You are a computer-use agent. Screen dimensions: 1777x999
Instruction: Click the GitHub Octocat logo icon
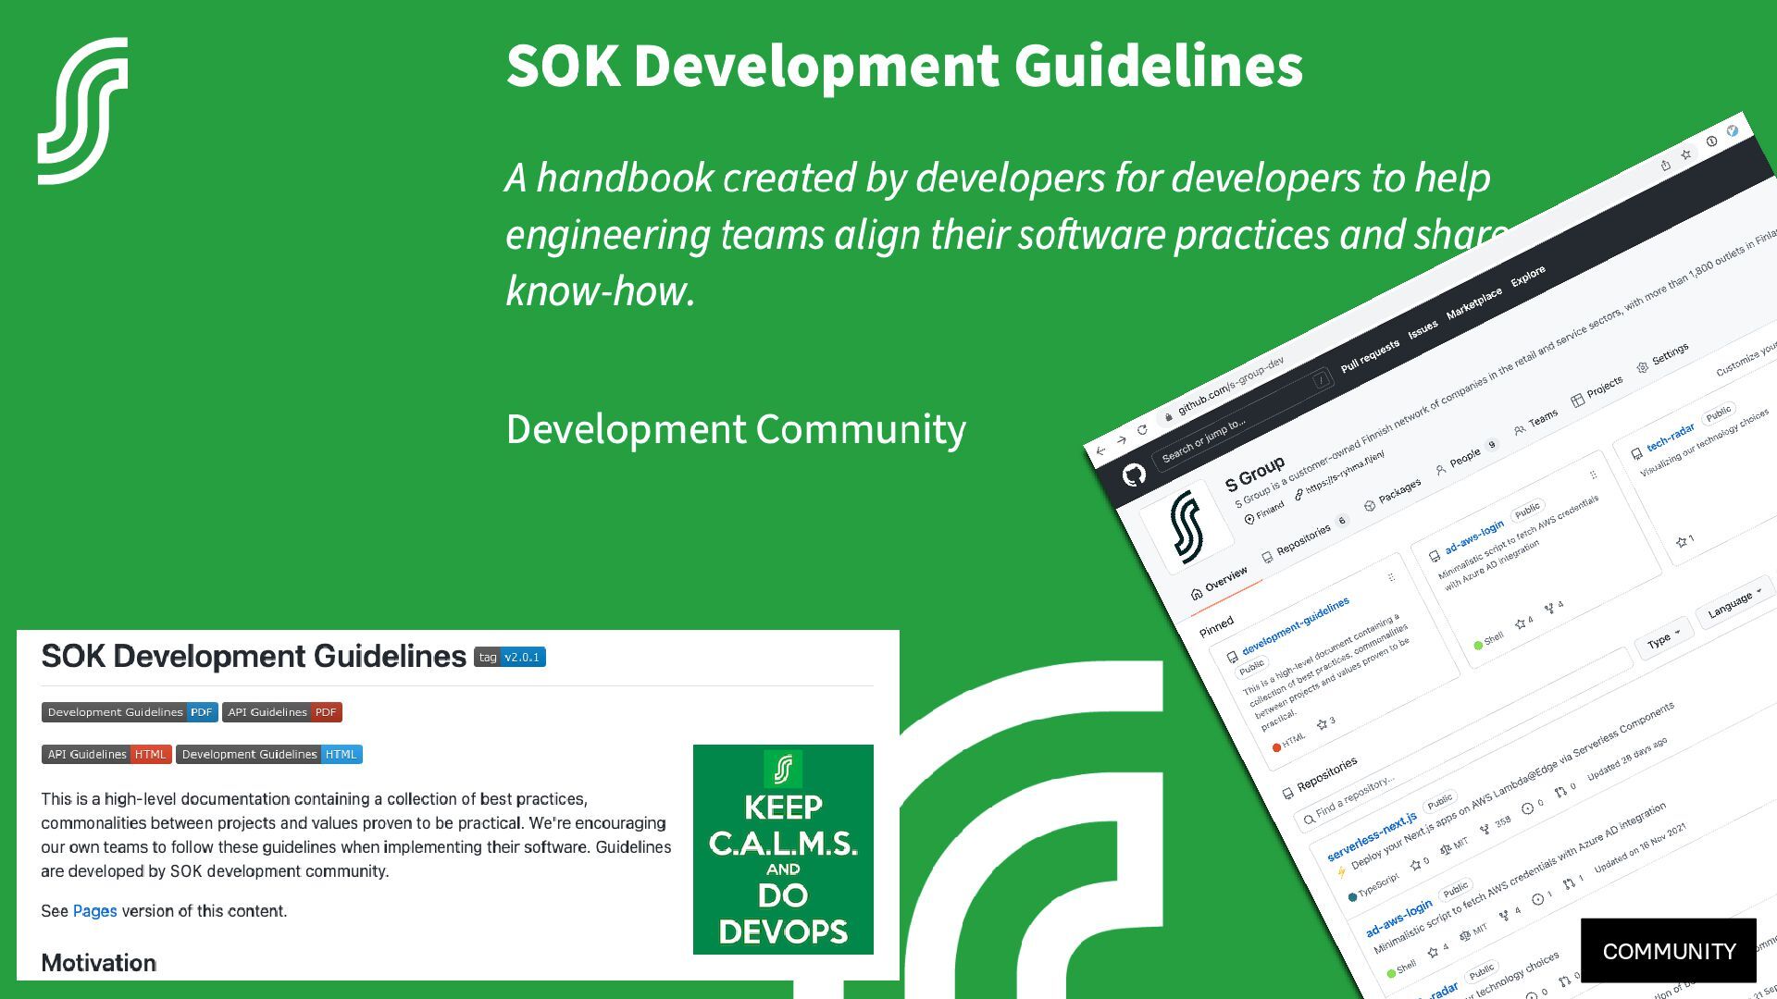click(x=1134, y=475)
